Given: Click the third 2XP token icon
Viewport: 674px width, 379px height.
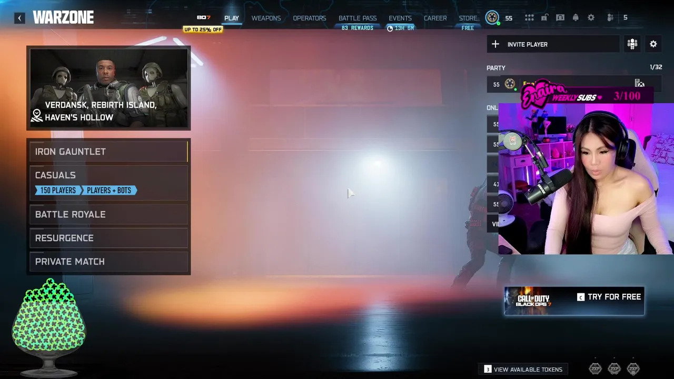Looking at the screenshot, I should [633, 368].
